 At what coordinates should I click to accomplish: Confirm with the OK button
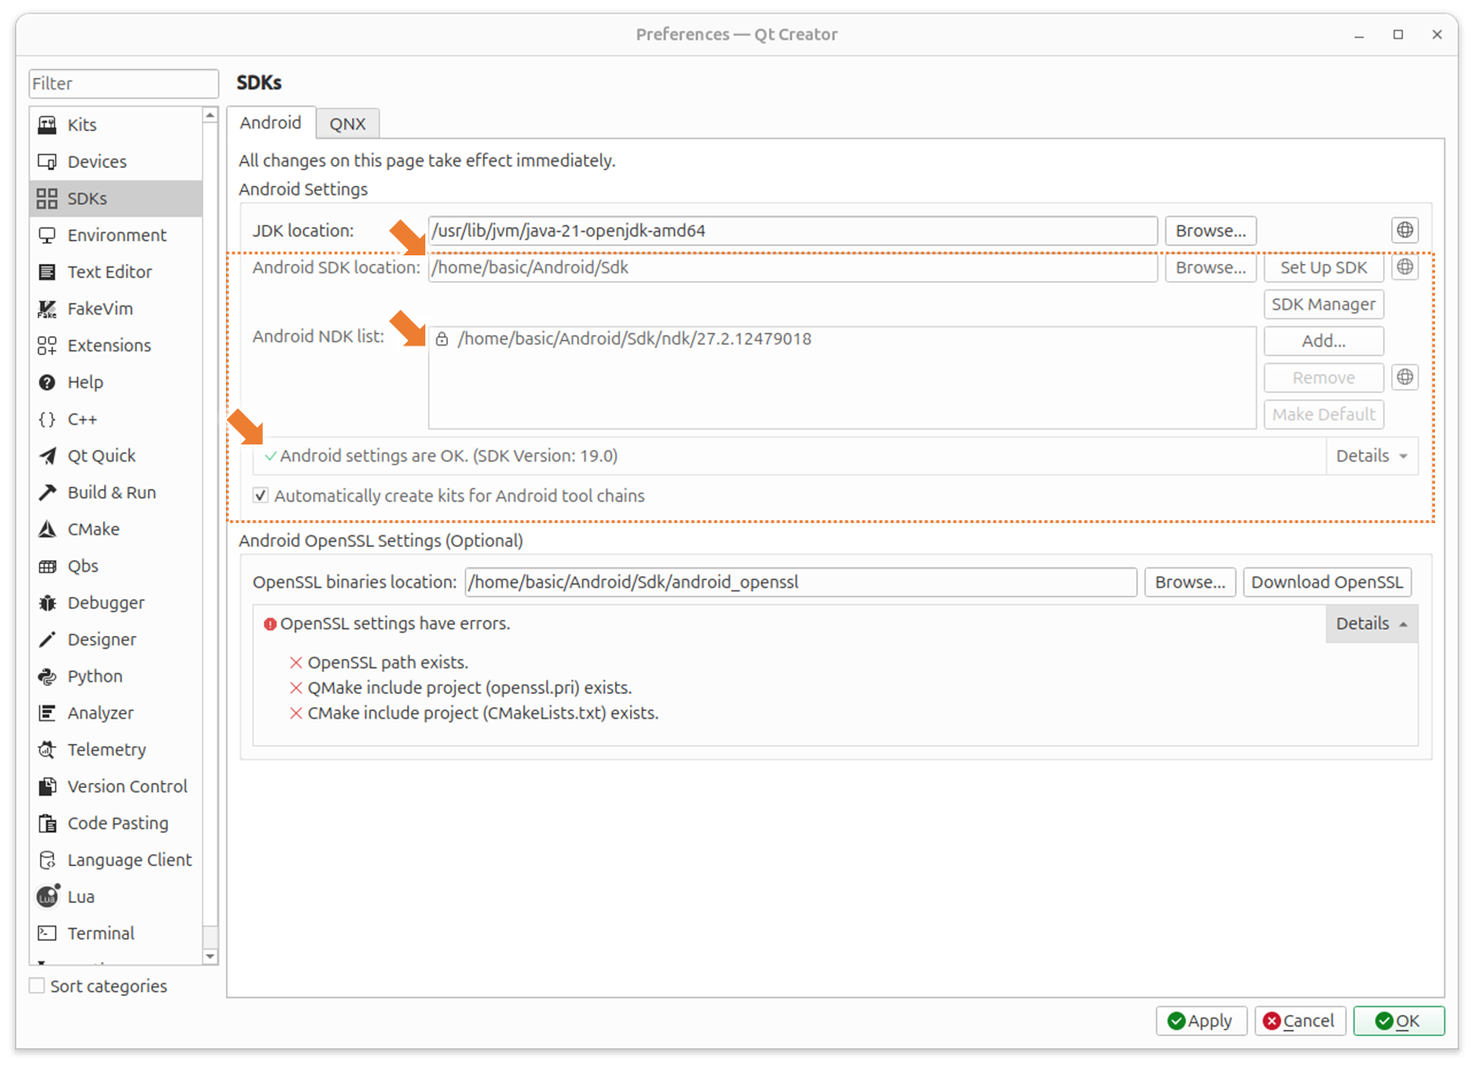pyautogui.click(x=1398, y=1021)
